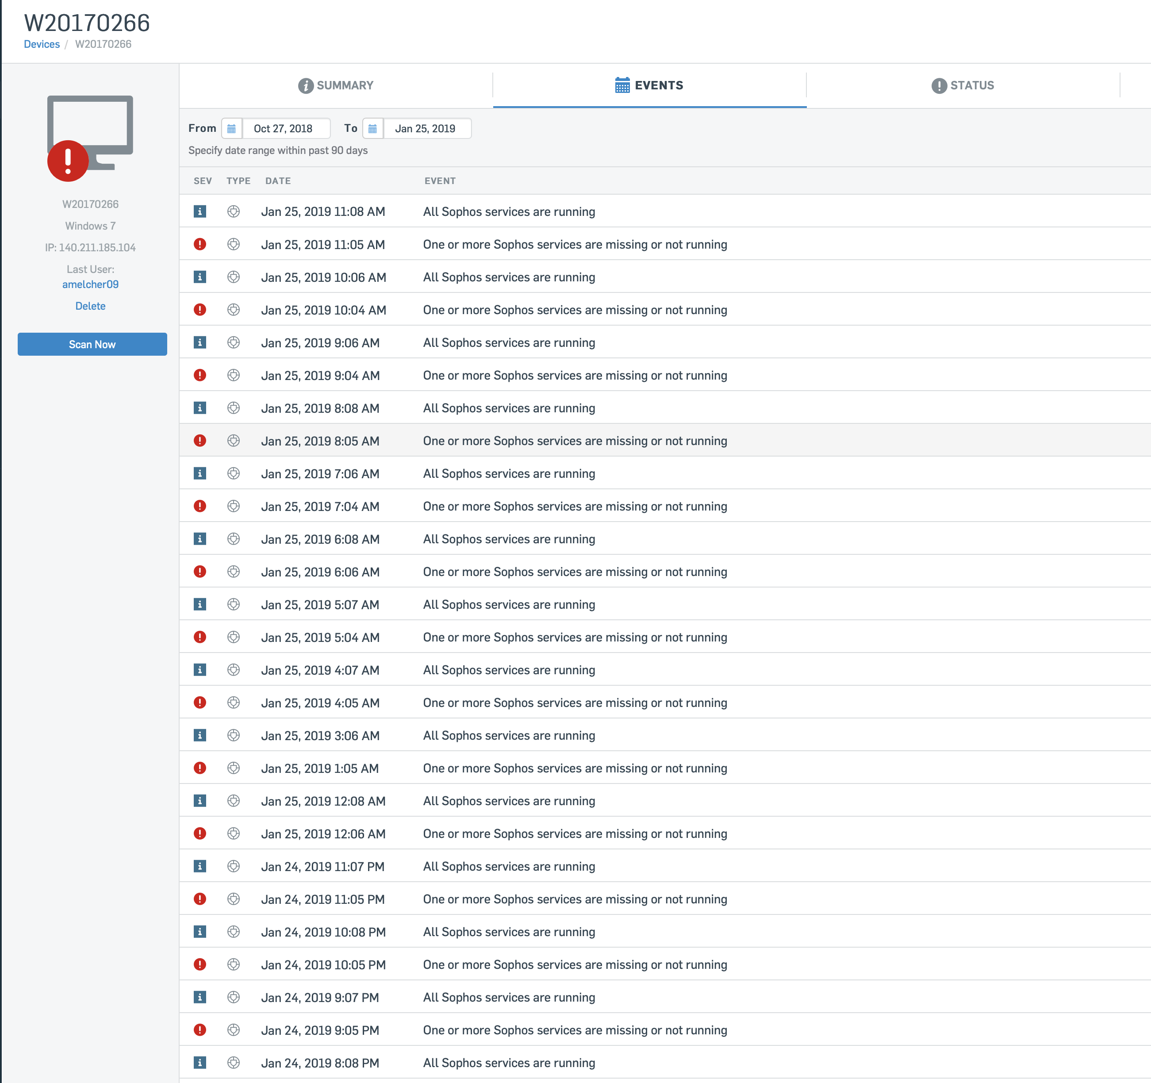Select date cell Jan 25, 2019 10:04 AM
The image size is (1151, 1083).
tap(324, 310)
